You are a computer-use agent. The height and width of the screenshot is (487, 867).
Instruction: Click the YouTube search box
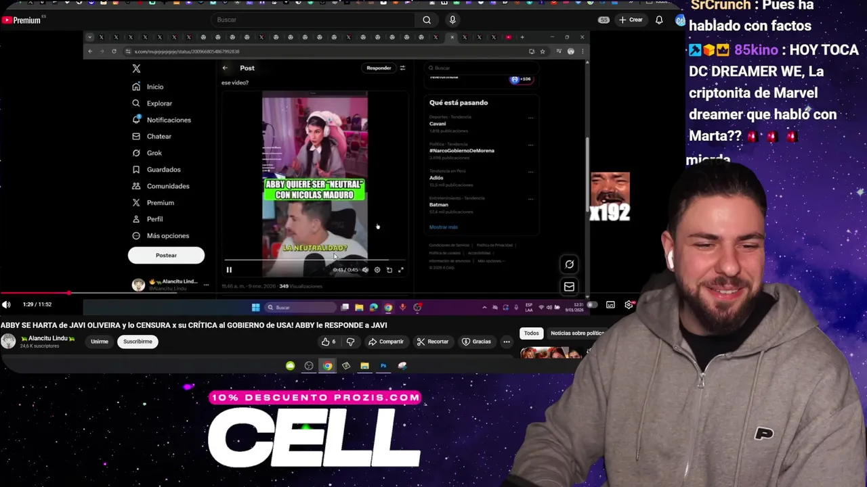coord(312,20)
